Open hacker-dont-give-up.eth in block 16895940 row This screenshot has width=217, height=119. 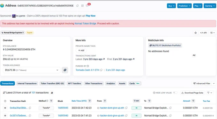pyautogui.click(x=112, y=115)
